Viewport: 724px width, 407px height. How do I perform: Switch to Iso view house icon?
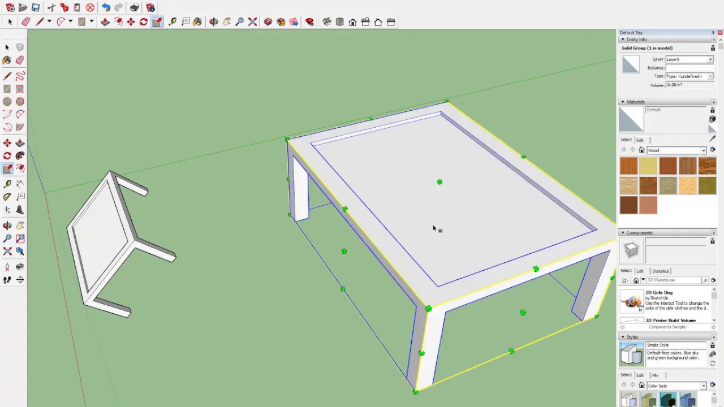point(326,21)
